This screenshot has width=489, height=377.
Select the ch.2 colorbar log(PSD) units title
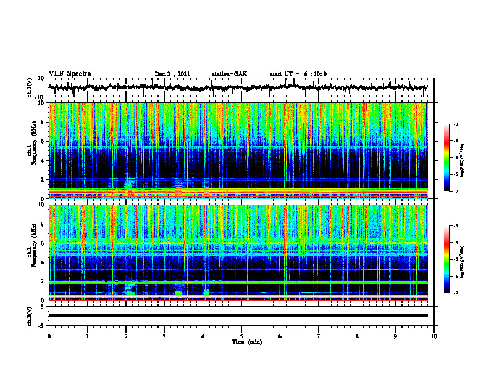pyautogui.click(x=462, y=262)
